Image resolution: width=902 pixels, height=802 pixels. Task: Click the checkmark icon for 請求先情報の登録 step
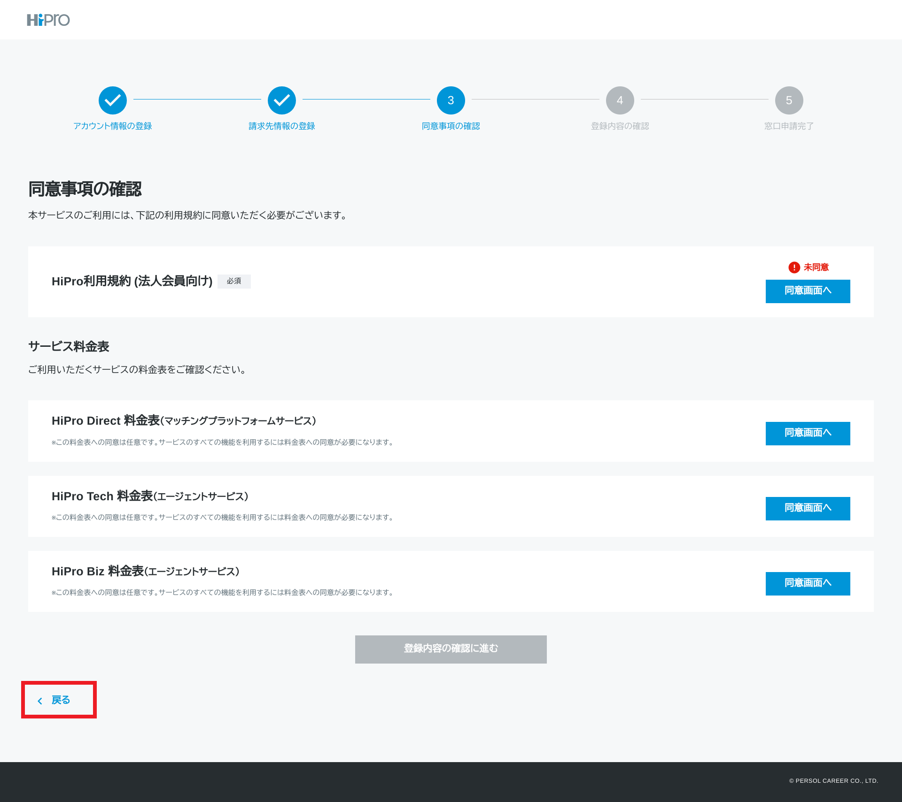[281, 100]
